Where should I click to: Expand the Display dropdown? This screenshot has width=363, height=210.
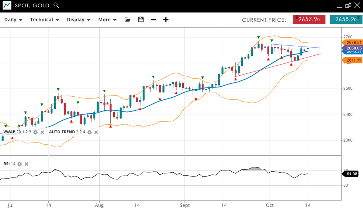pos(79,20)
